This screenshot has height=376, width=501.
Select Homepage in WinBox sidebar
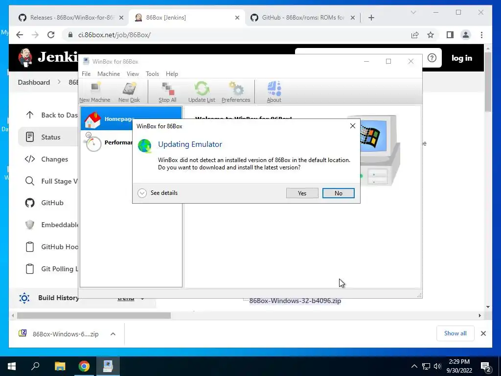[131, 118]
